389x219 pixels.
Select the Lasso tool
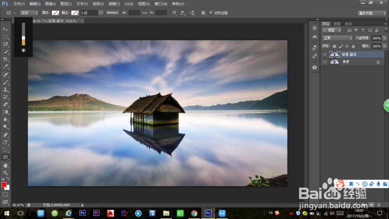point(5,44)
